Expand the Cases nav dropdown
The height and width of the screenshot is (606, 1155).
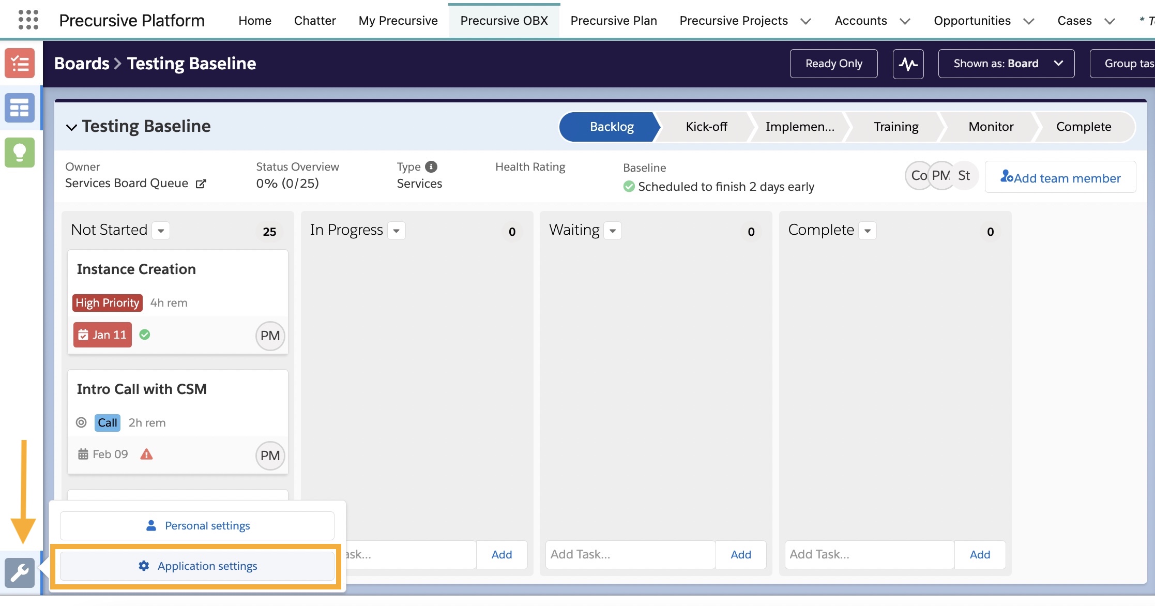1110,21
